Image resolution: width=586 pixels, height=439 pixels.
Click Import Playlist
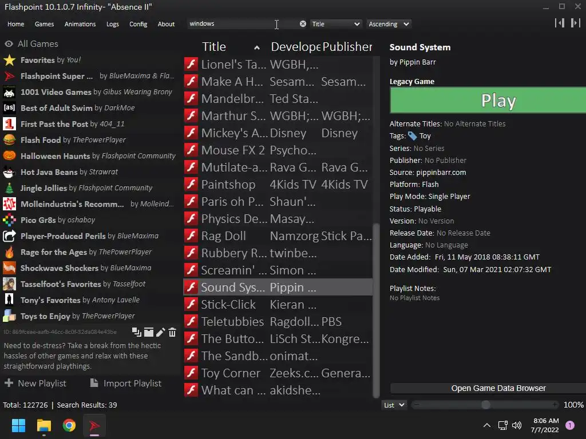pyautogui.click(x=126, y=384)
